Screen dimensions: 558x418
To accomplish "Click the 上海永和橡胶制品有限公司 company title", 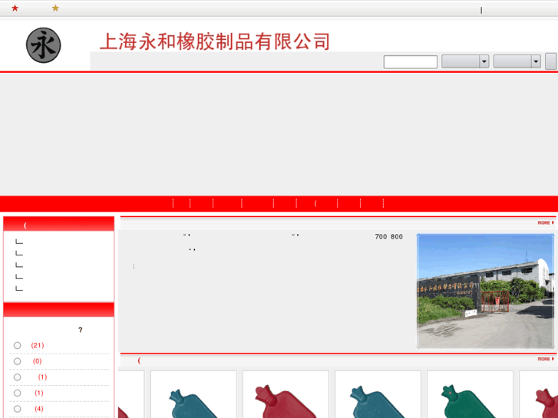I will pos(215,41).
